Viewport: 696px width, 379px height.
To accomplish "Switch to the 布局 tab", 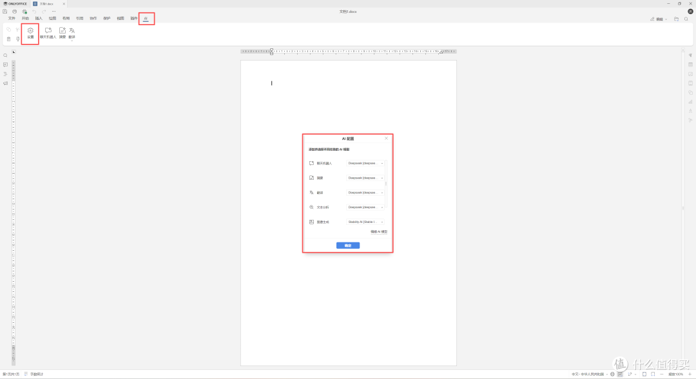I will tap(66, 18).
